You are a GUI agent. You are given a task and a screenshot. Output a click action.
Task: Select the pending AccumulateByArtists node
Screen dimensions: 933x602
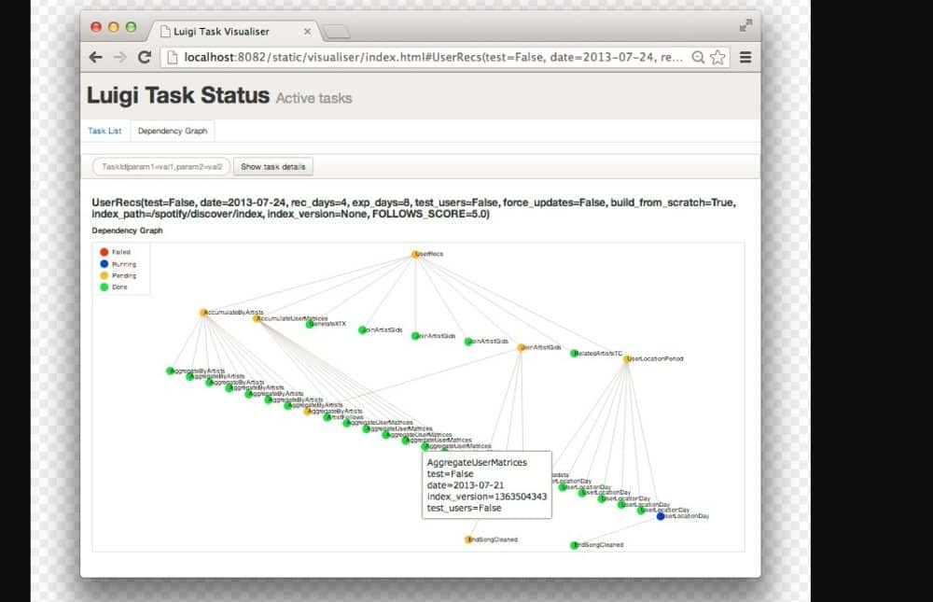[x=203, y=313]
